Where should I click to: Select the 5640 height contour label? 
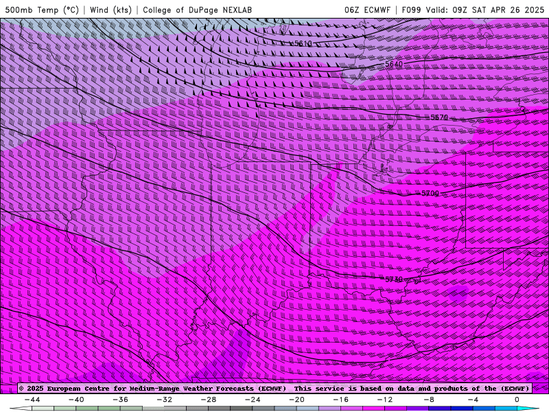(394, 64)
